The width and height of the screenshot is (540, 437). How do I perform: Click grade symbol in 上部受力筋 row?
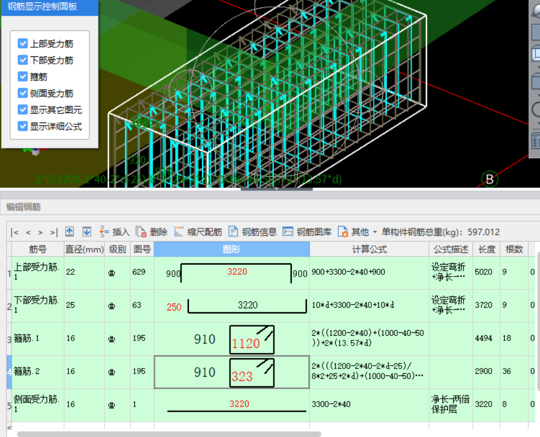pos(112,273)
